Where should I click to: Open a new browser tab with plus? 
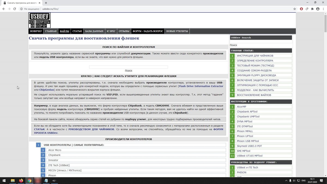tap(46, 3)
